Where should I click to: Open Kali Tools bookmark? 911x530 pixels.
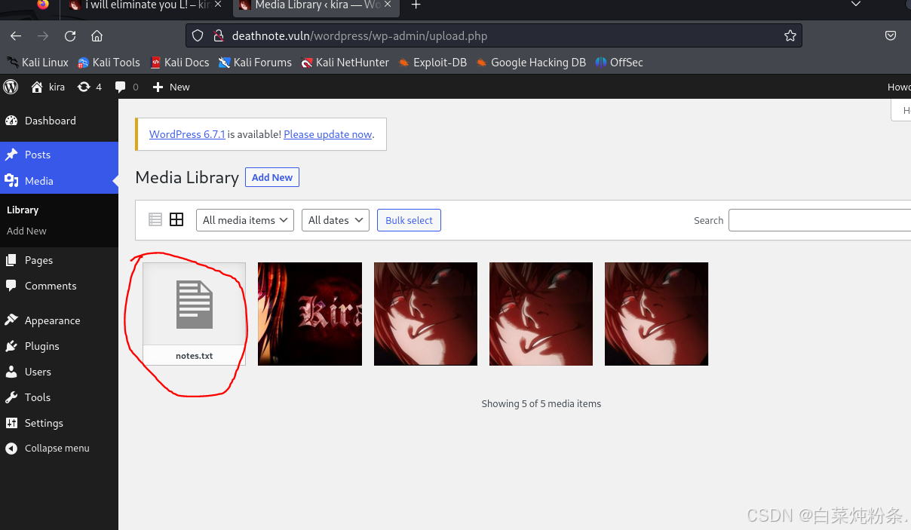(109, 63)
